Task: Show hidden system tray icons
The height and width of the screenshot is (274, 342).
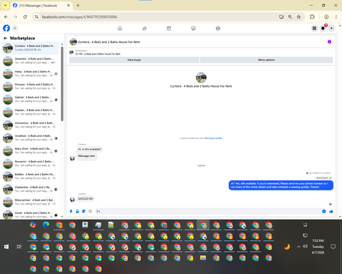Action: [298, 247]
